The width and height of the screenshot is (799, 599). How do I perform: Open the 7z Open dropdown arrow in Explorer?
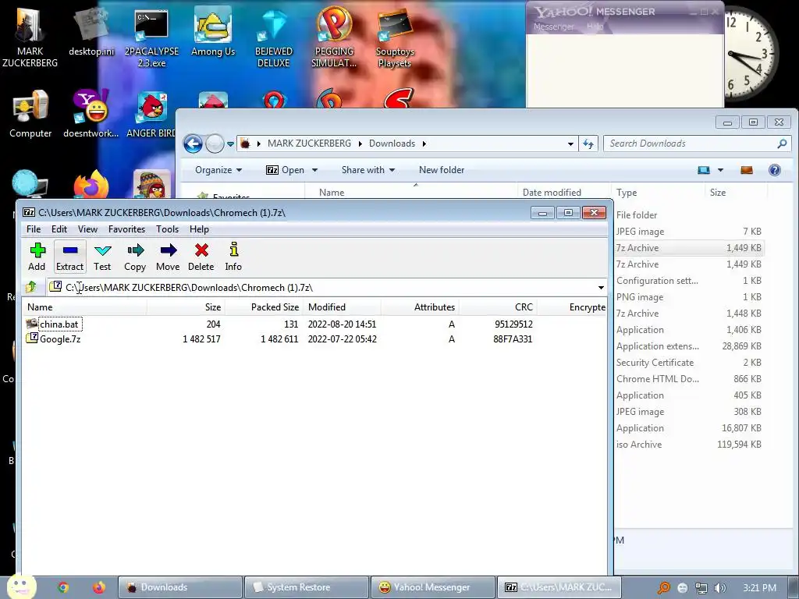coord(315,170)
